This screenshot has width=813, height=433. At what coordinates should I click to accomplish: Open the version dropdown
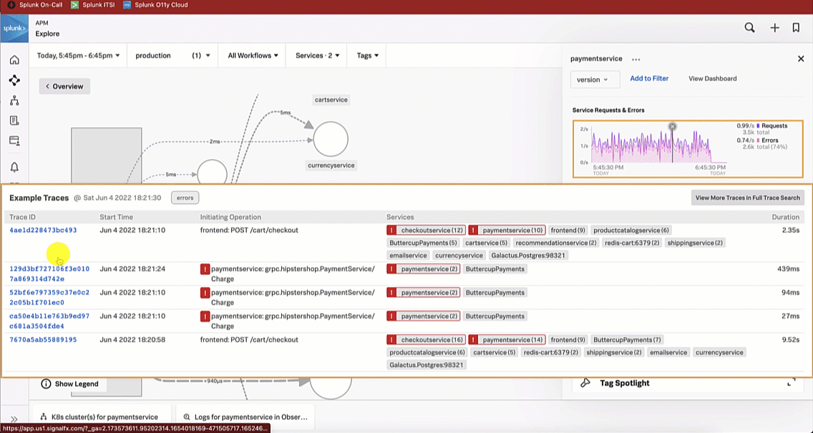point(593,79)
